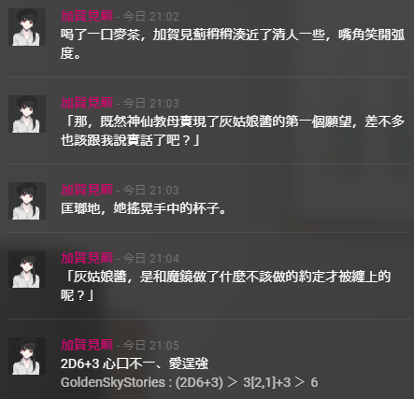414x399 pixels.
Task: Click the message 匡瑯地，她搖晃手中的杯子
Action: click(x=144, y=208)
